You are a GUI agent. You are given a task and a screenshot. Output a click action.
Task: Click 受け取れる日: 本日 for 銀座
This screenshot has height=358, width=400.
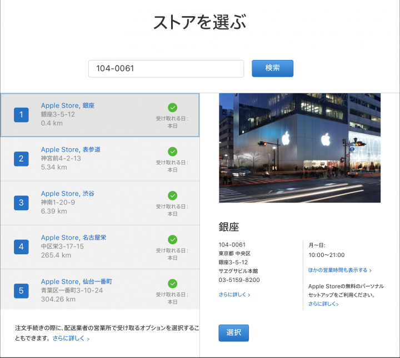(x=172, y=122)
